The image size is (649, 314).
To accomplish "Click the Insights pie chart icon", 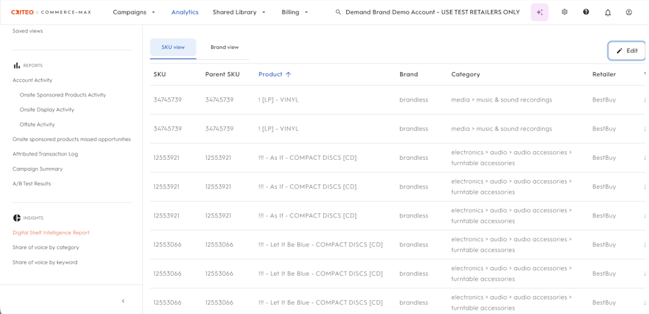I will tap(17, 217).
